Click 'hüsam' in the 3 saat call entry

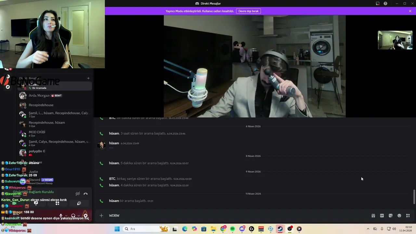(114, 134)
